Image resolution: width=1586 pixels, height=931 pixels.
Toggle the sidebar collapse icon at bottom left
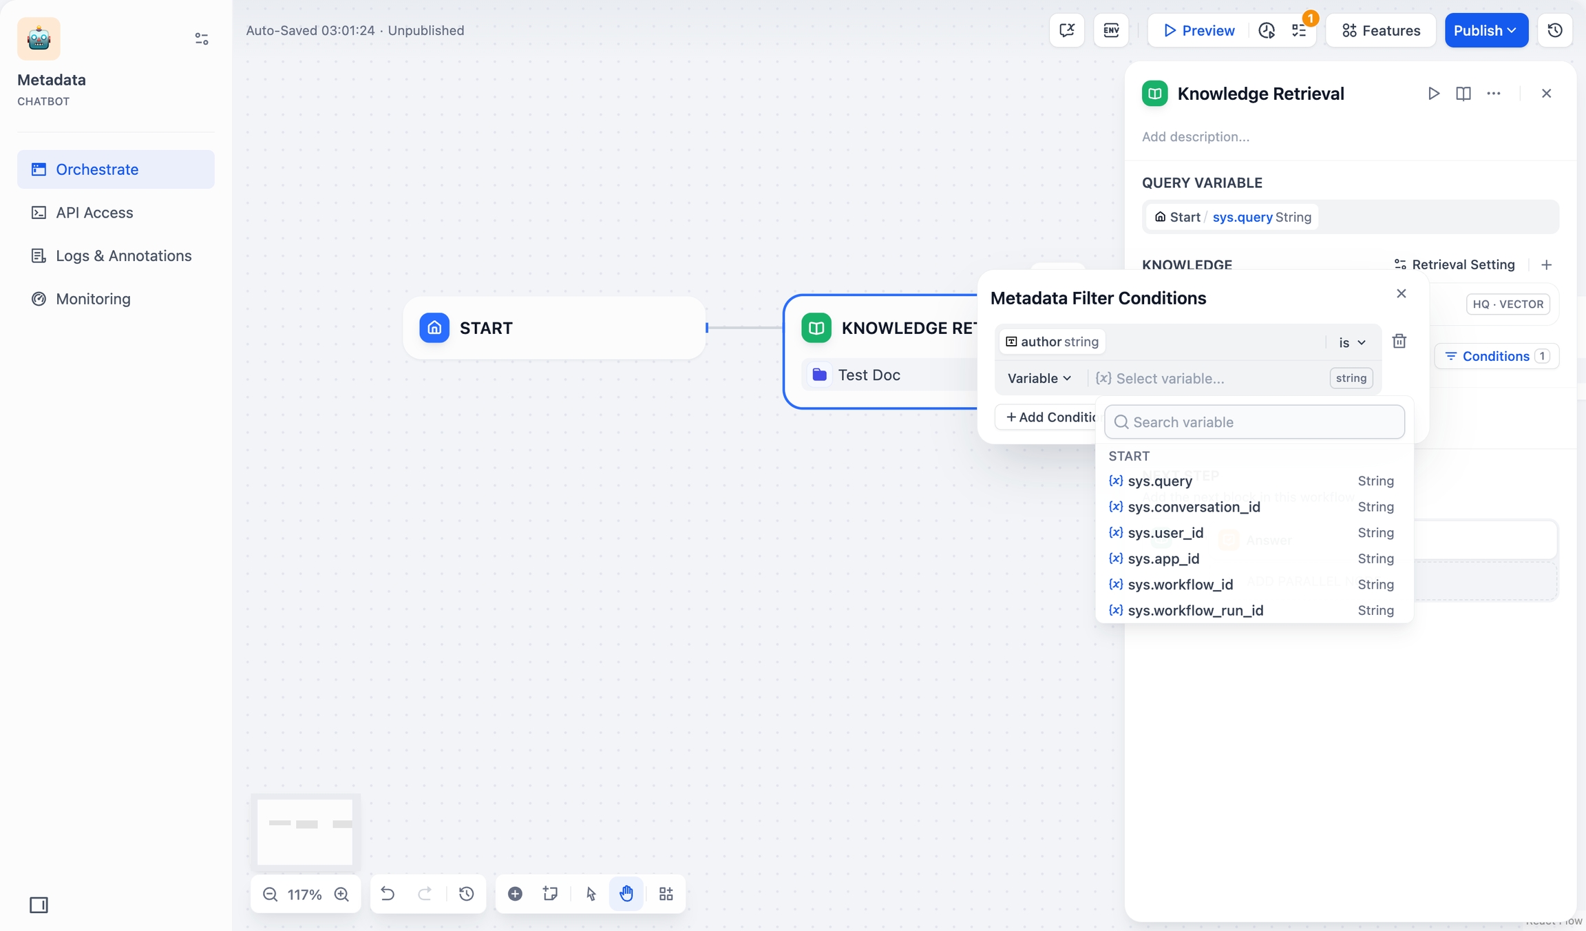point(39,905)
